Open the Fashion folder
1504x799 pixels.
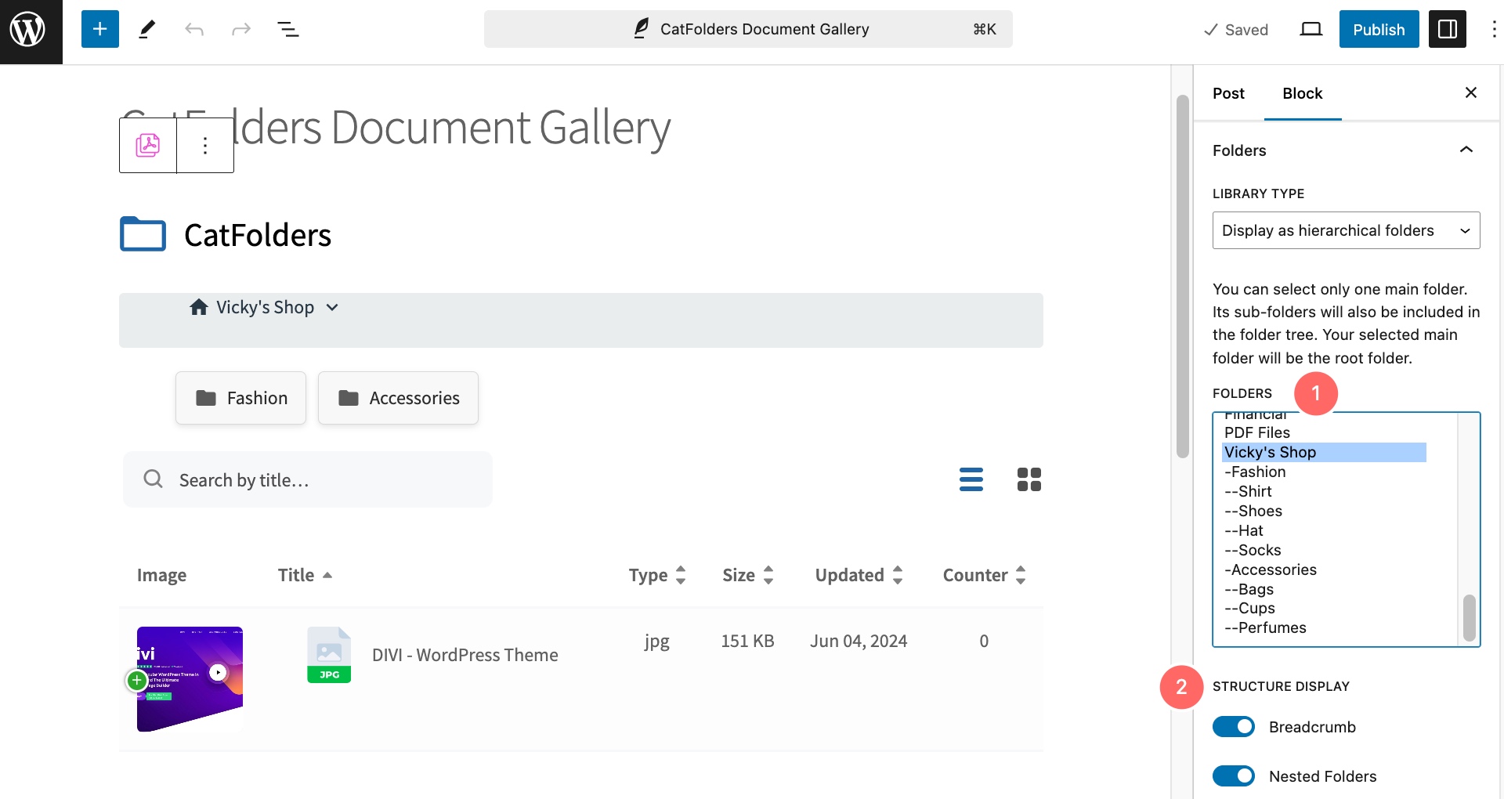(x=241, y=398)
